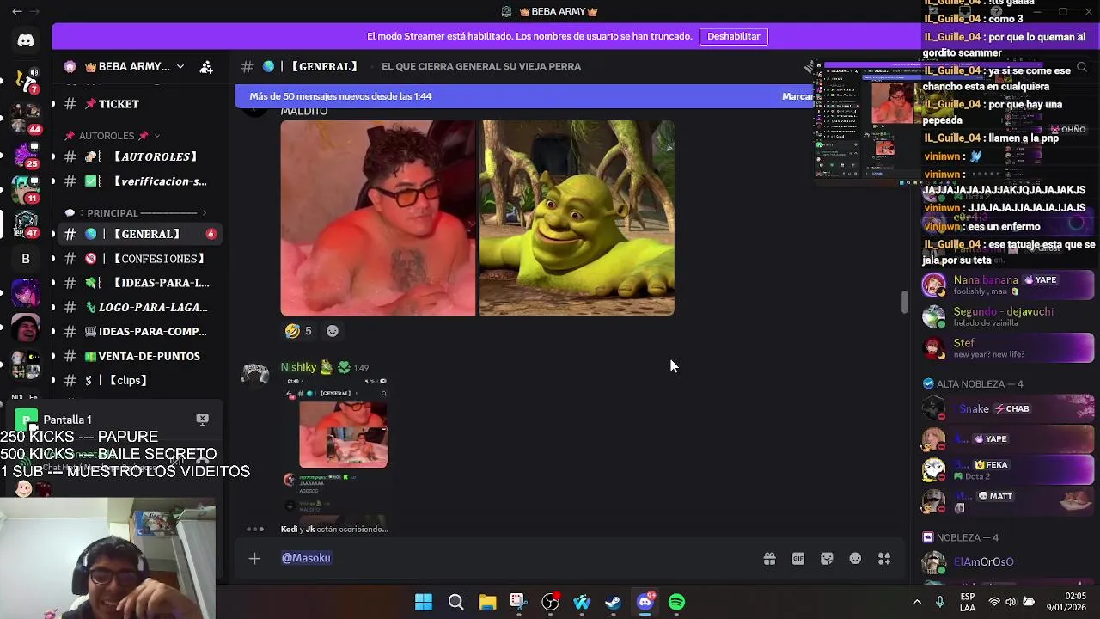Open server icon with 47 badge
This screenshot has height=619, width=1100.
point(26,224)
